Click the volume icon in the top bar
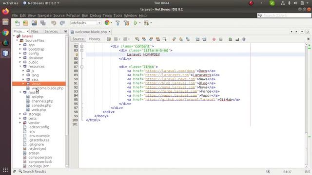The width and height of the screenshot is (312, 175). point(295,3)
